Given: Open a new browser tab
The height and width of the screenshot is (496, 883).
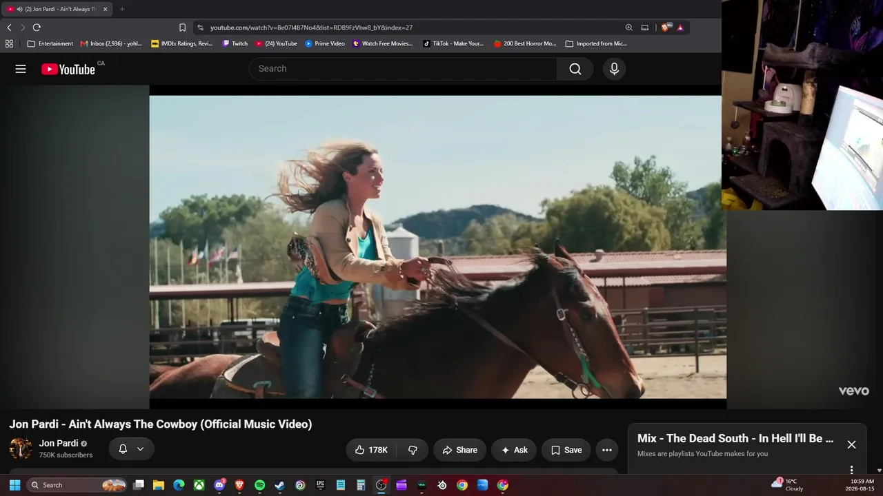Looking at the screenshot, I should (x=122, y=9).
